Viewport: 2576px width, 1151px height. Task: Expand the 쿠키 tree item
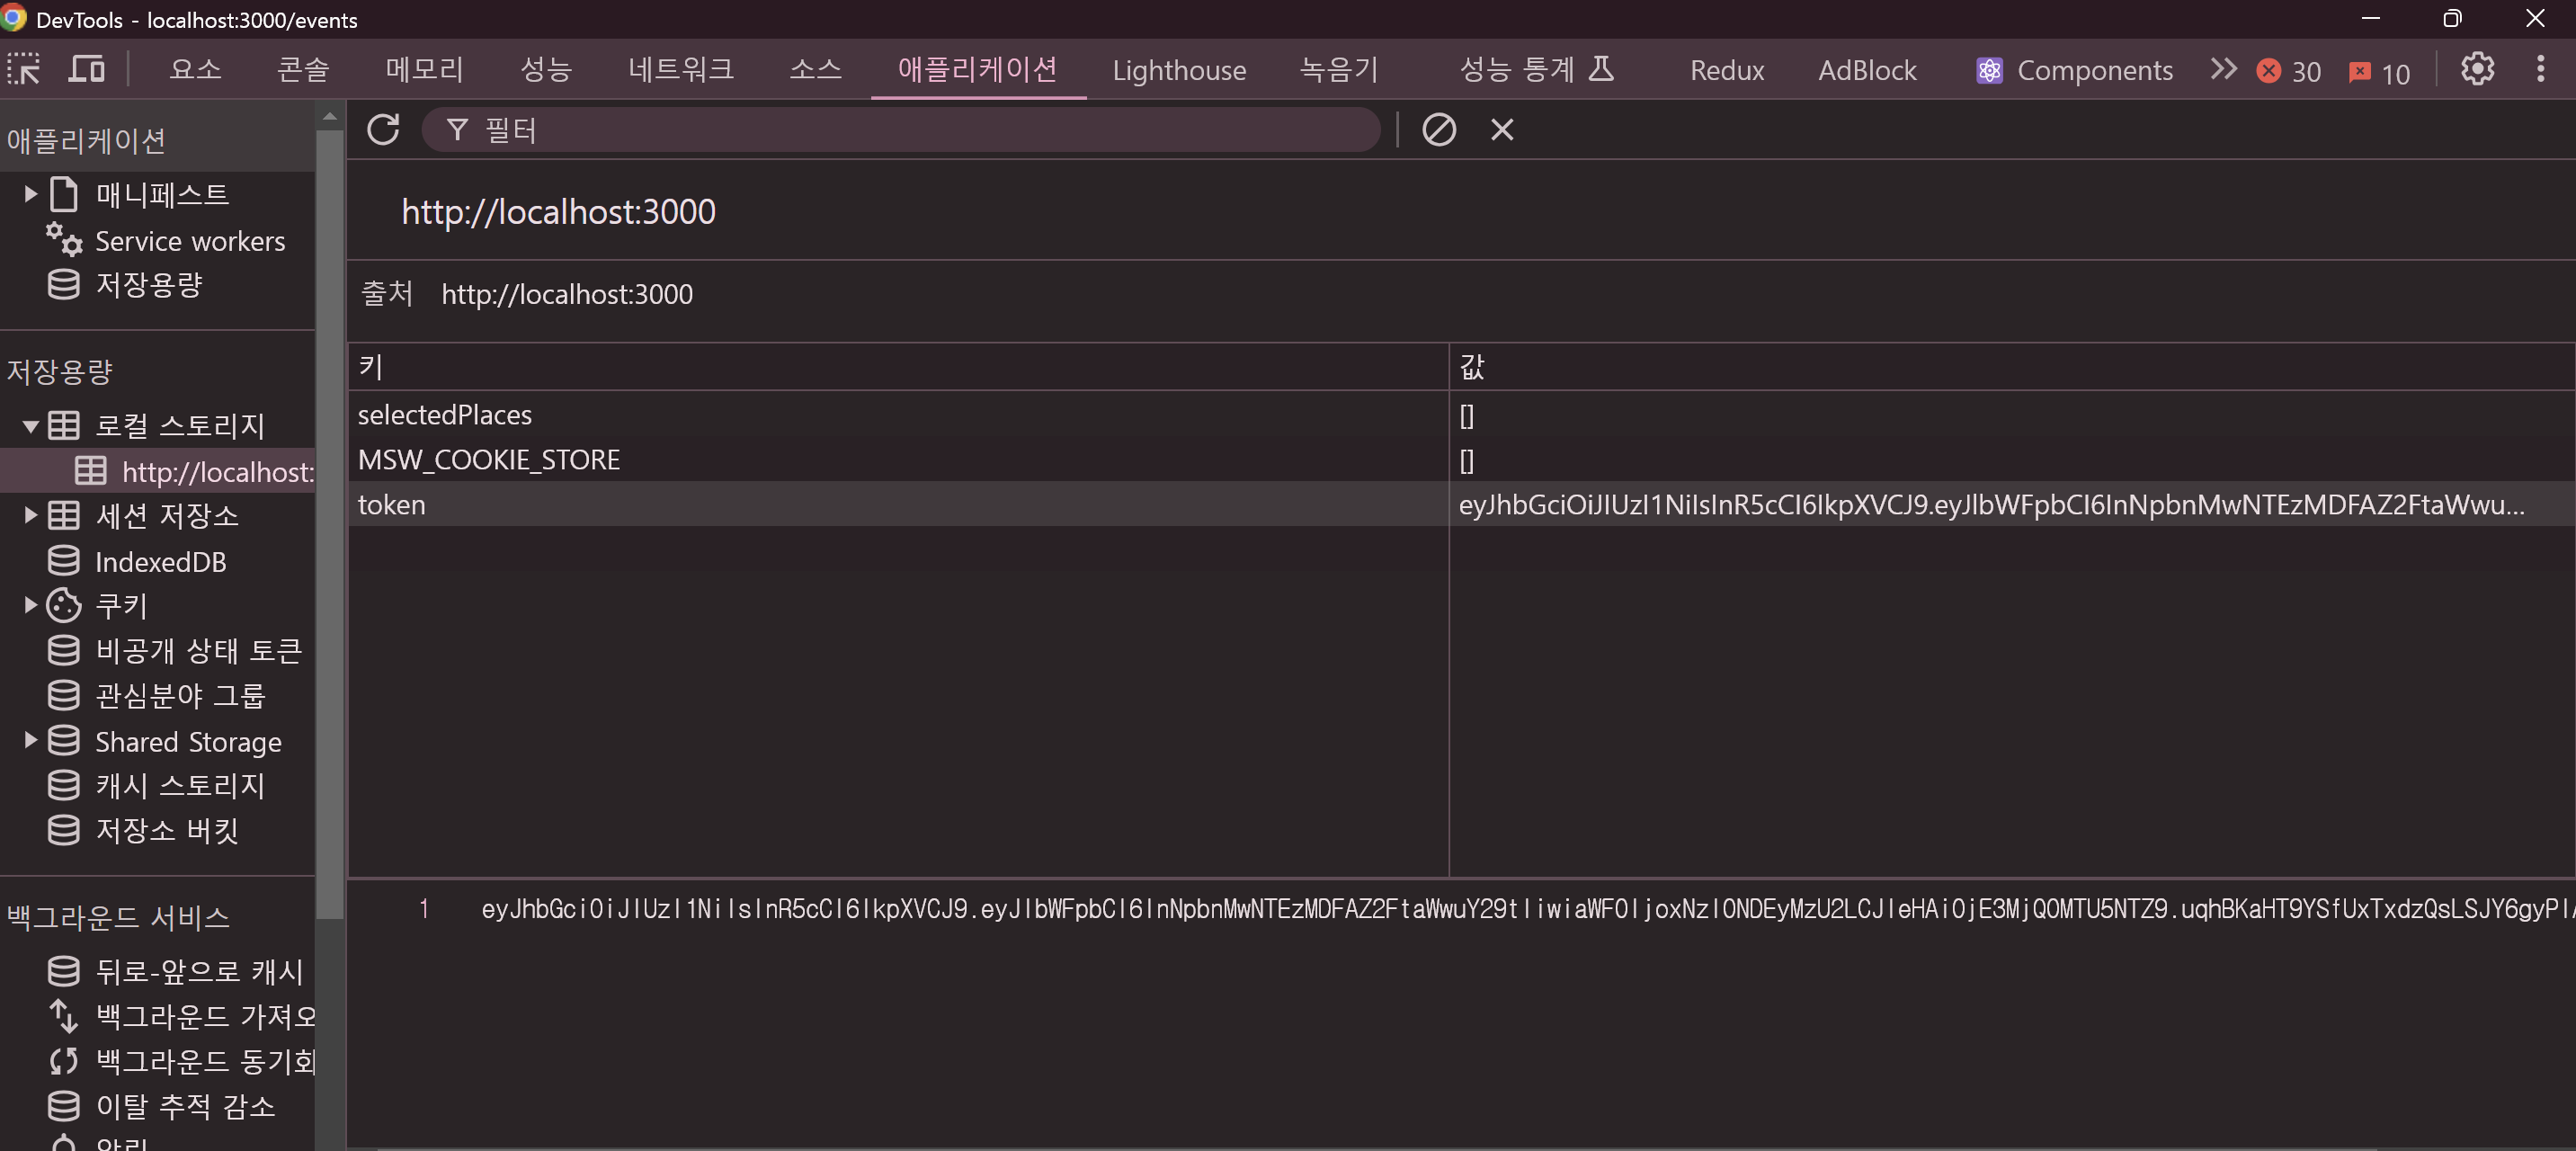30,605
